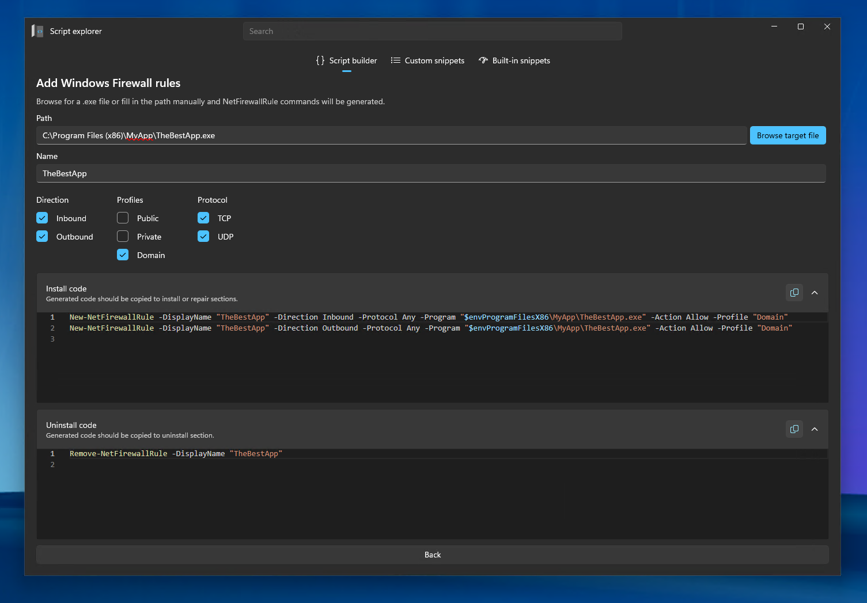Click the Script builder braces icon
The image size is (867, 603).
320,60
